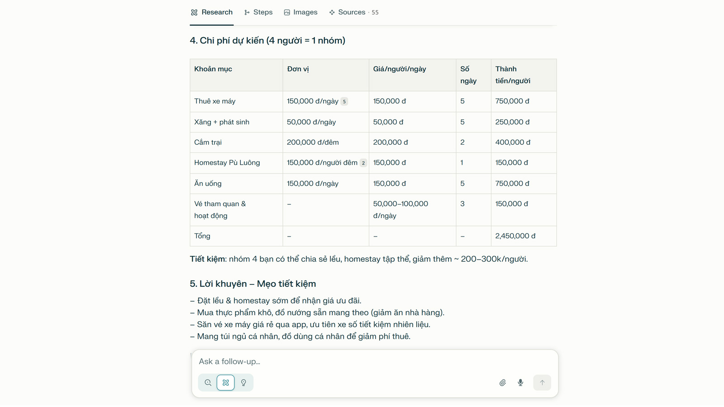Select the lightbulb mode icon
The width and height of the screenshot is (724, 407).
(243, 383)
